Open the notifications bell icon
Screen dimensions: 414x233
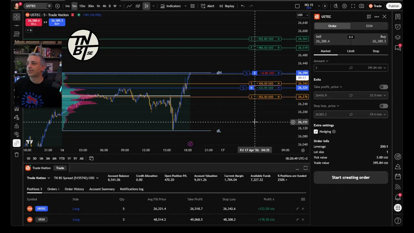(398, 197)
